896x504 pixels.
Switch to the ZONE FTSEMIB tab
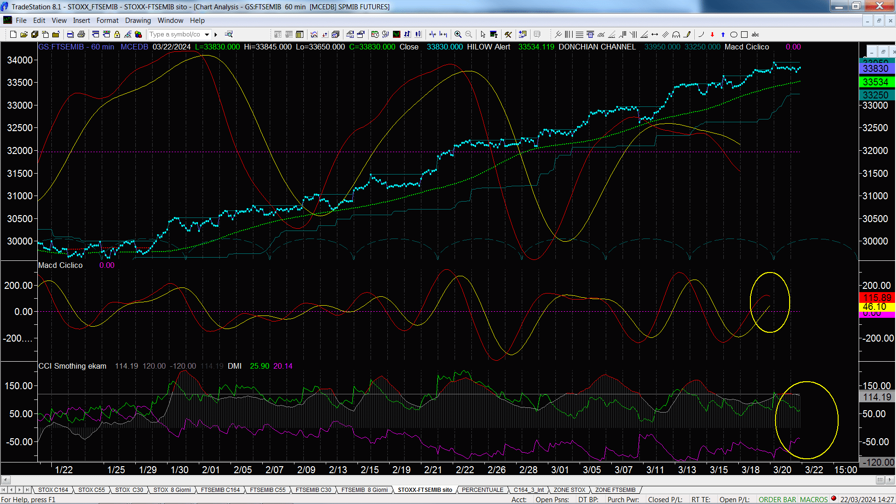pos(616,490)
